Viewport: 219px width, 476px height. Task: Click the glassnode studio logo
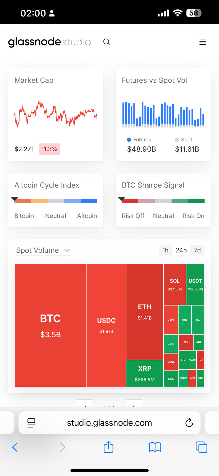tap(49, 42)
